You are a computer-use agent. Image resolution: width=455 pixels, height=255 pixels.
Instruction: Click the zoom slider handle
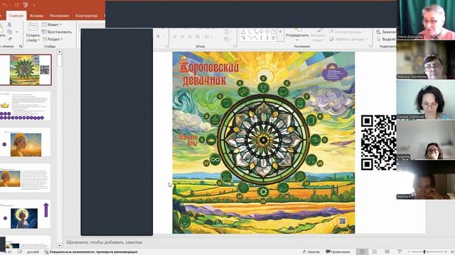pyautogui.click(x=424, y=252)
